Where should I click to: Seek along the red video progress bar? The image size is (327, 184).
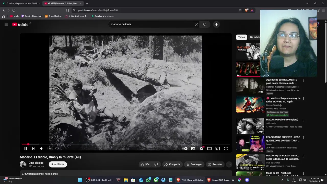126,144
